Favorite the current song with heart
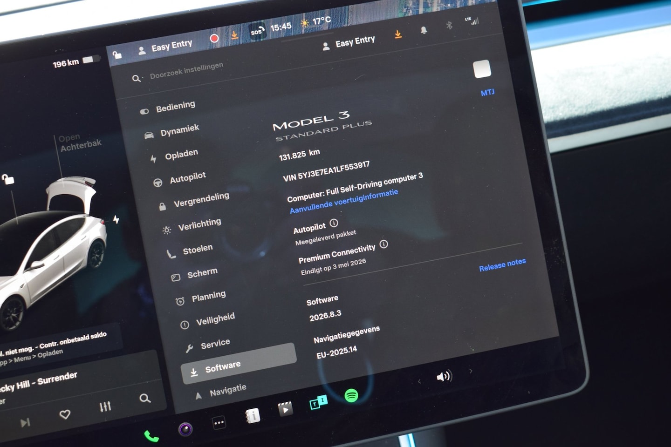 [x=65, y=414]
